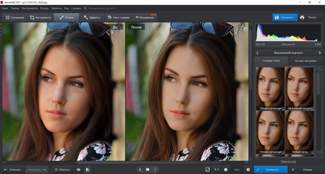
Task: Go back with the panel's left chevron
Action: pyautogui.click(x=258, y=53)
